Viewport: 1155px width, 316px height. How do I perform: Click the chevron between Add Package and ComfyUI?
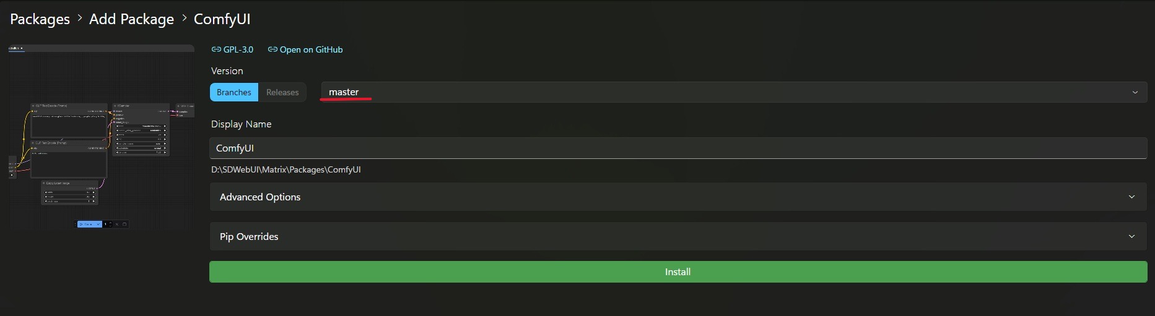coord(184,19)
